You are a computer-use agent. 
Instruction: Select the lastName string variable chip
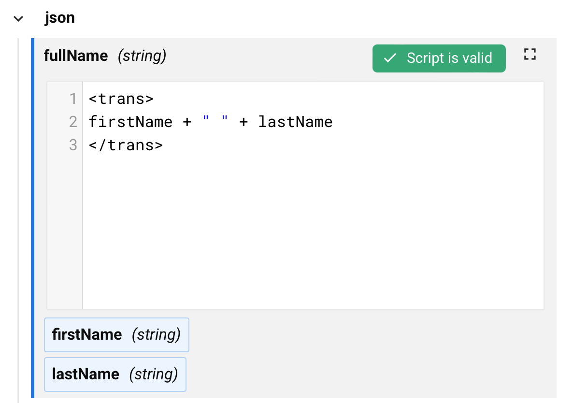click(x=115, y=374)
